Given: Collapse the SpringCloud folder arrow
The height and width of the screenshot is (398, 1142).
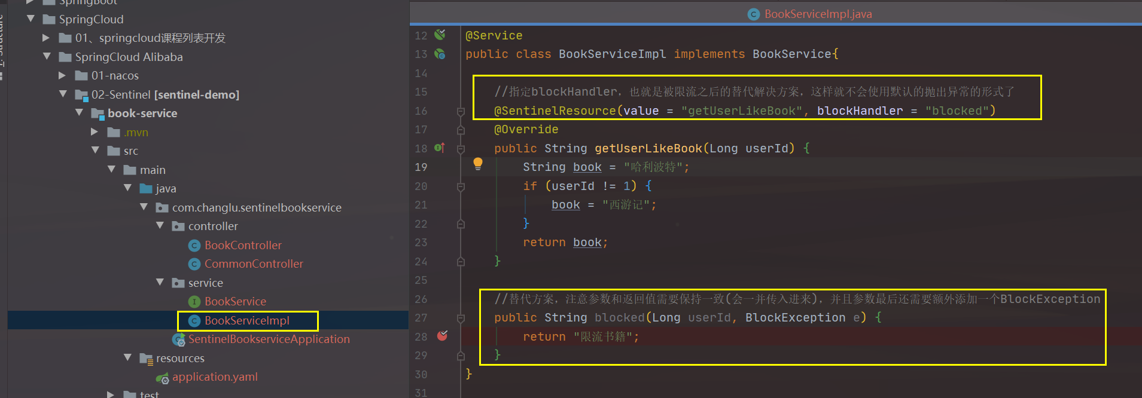Looking at the screenshot, I should tap(31, 19).
